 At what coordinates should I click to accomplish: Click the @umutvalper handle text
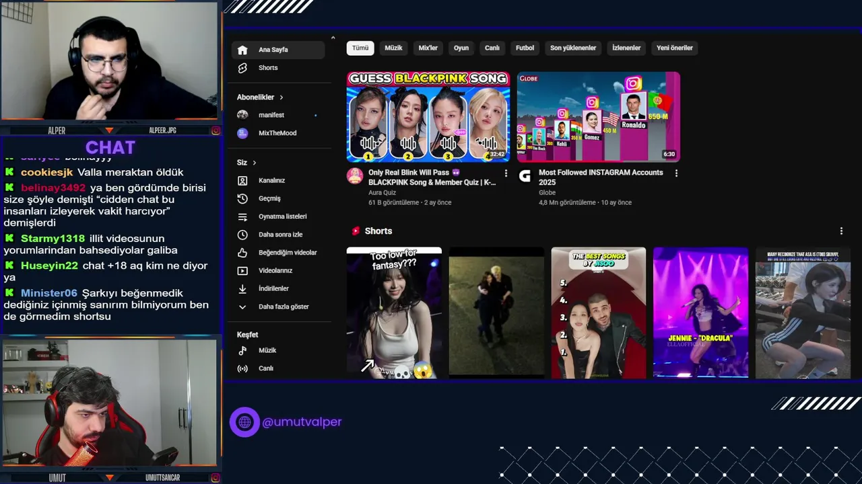click(302, 422)
